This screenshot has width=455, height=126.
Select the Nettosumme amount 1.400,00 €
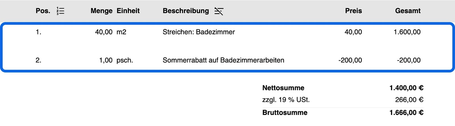coord(406,88)
